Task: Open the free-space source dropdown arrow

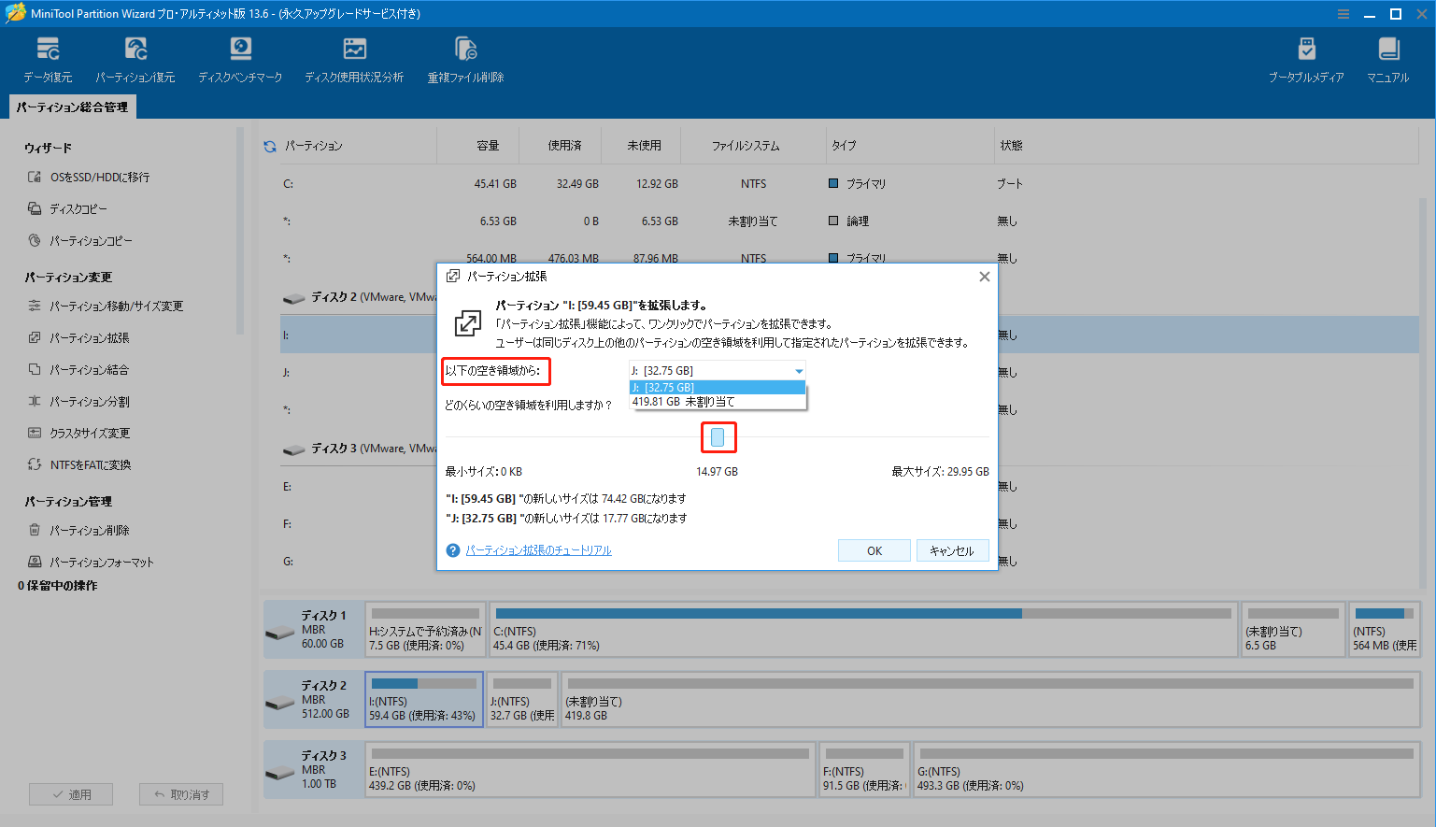Action: [x=799, y=371]
